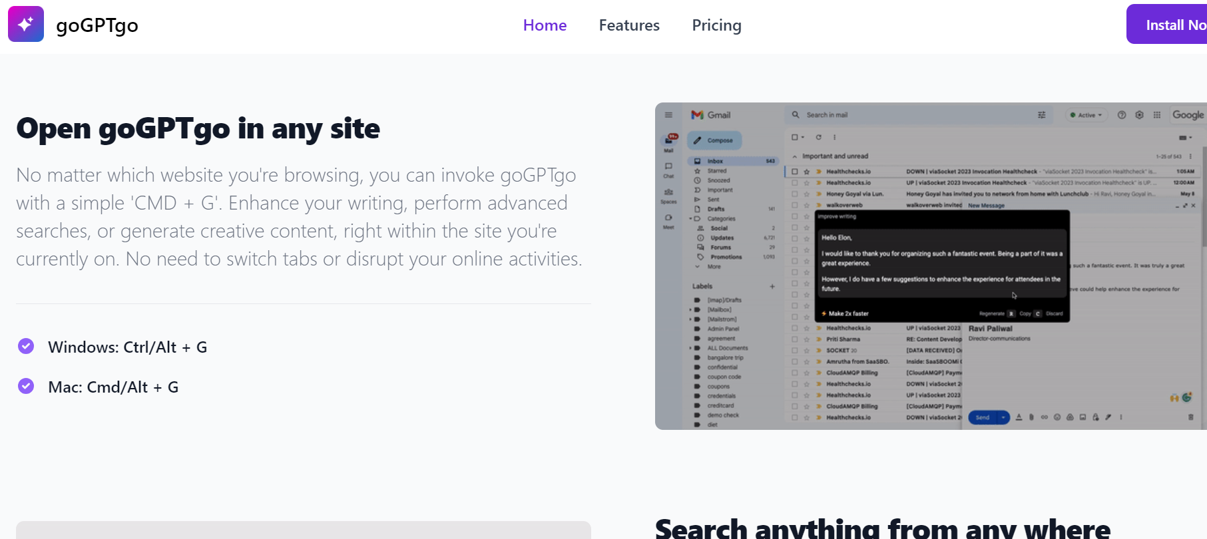Expand the [Mailbox] label arrow
The width and height of the screenshot is (1207, 539).
point(690,309)
